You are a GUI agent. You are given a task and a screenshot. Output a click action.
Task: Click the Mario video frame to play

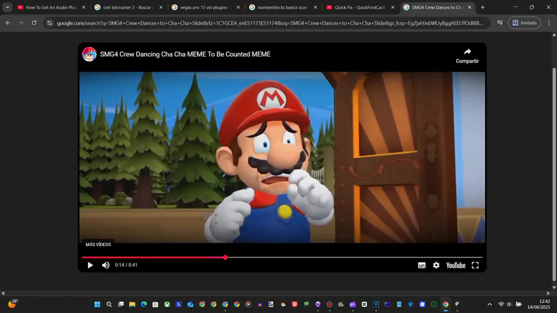282,157
